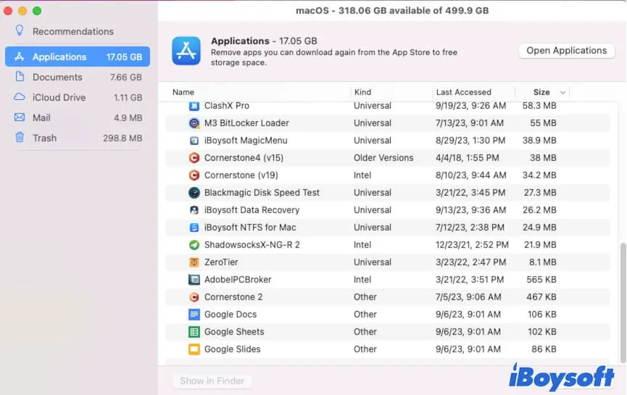
Task: Click the ZeroTier app icon
Action: (x=194, y=262)
